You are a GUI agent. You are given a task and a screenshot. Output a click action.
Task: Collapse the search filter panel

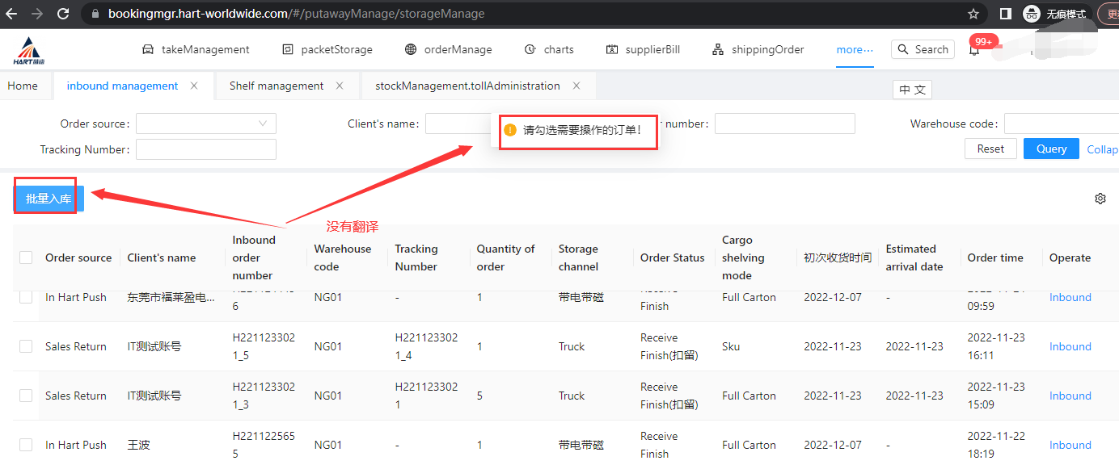click(x=1102, y=149)
